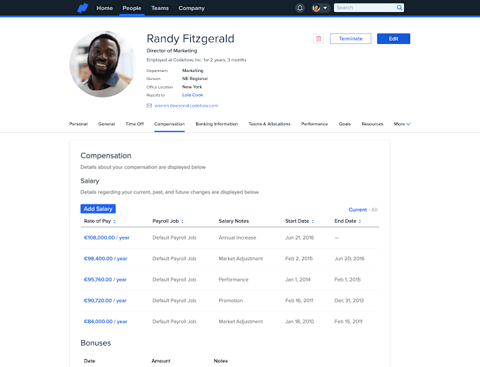This screenshot has width=480, height=367.
Task: Click the Add Salary button
Action: (98, 209)
